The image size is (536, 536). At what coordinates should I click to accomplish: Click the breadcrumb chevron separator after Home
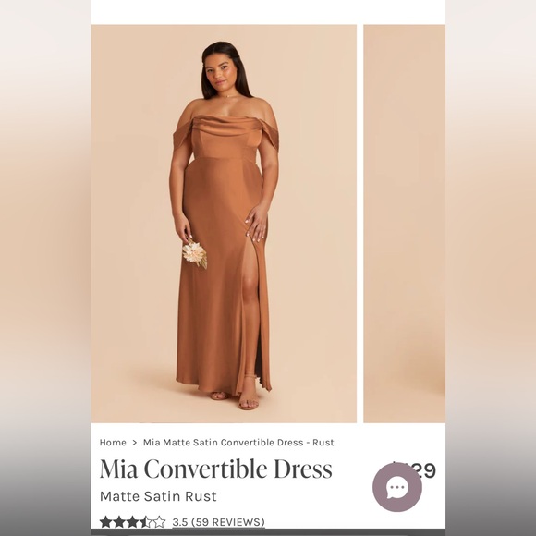point(134,443)
